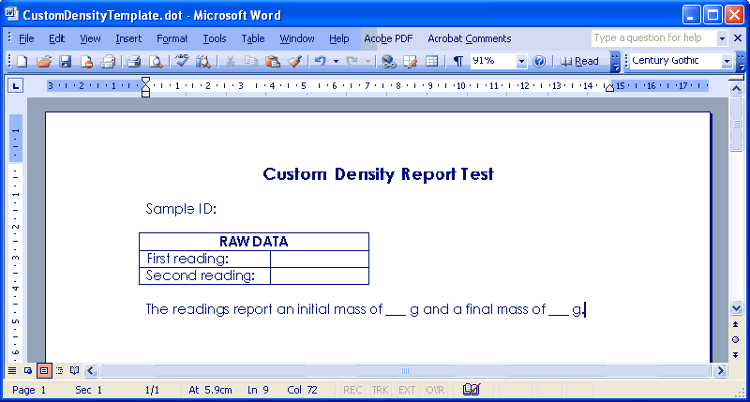Switch to Normal view
Image resolution: width=750 pixels, height=402 pixels.
pyautogui.click(x=12, y=370)
